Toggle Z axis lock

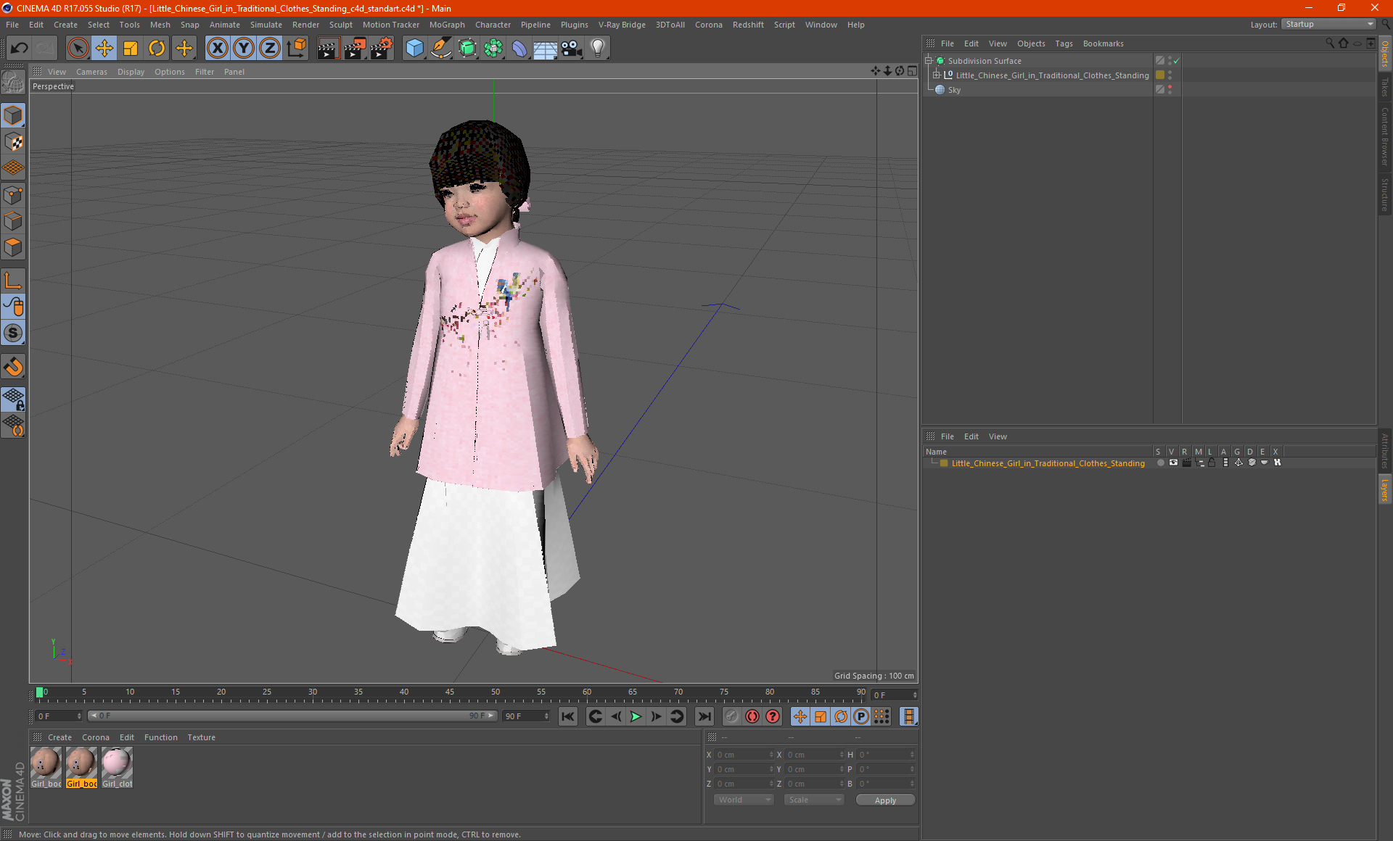[269, 49]
